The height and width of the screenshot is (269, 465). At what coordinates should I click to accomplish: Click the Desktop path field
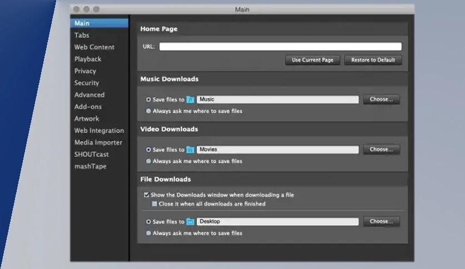[x=278, y=221]
